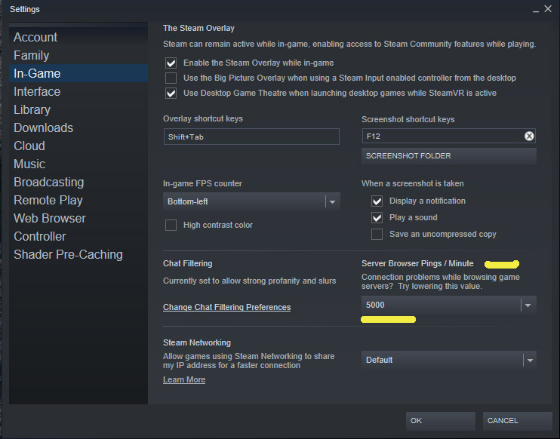The height and width of the screenshot is (439, 560).
Task: Close the Settings window
Action: 548,9
